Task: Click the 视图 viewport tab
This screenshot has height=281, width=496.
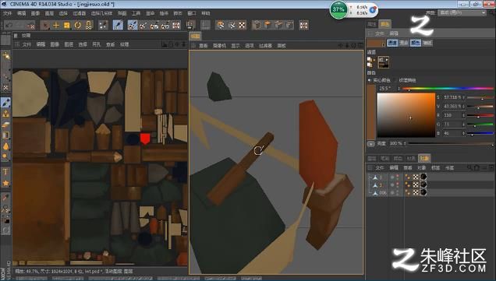Action: (x=195, y=37)
